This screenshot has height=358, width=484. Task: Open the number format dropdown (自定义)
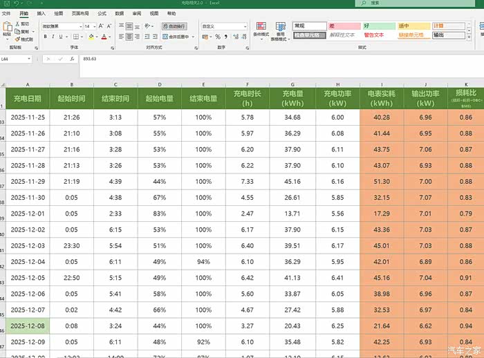(244, 26)
